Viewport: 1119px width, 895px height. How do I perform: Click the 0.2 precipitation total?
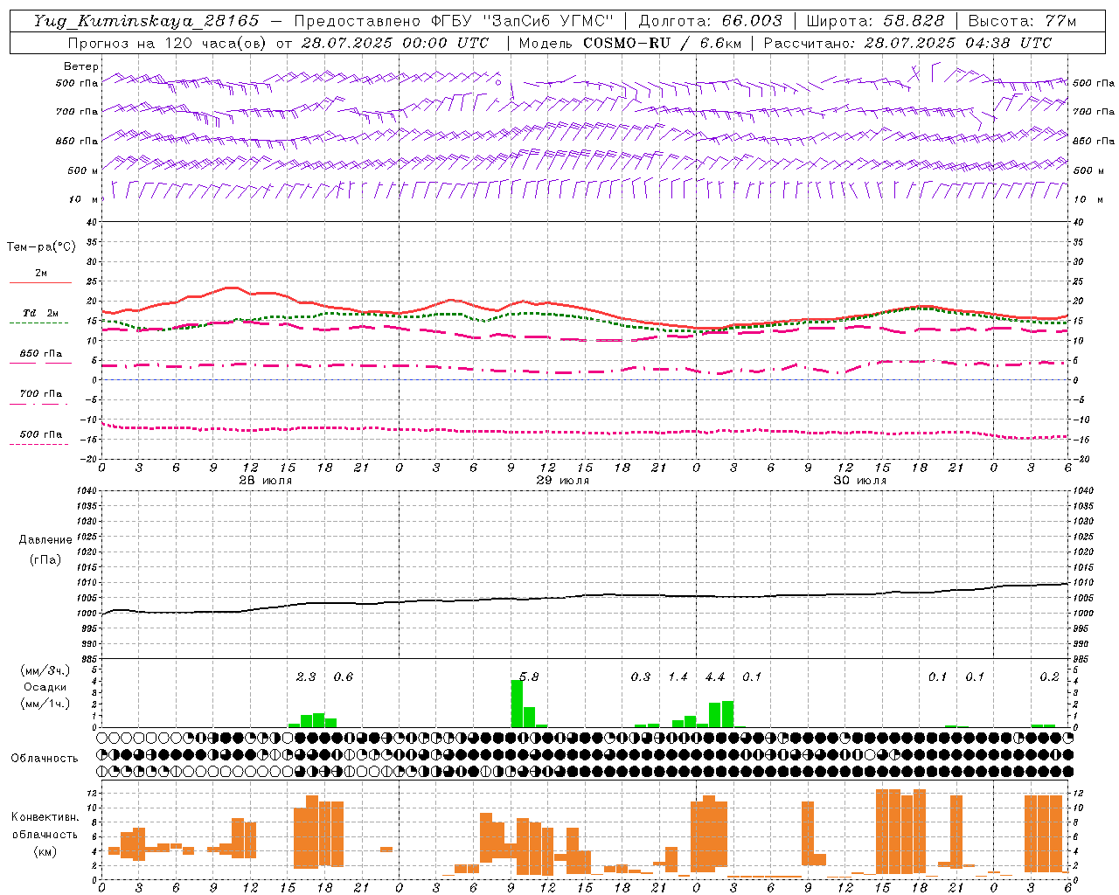(x=1050, y=676)
